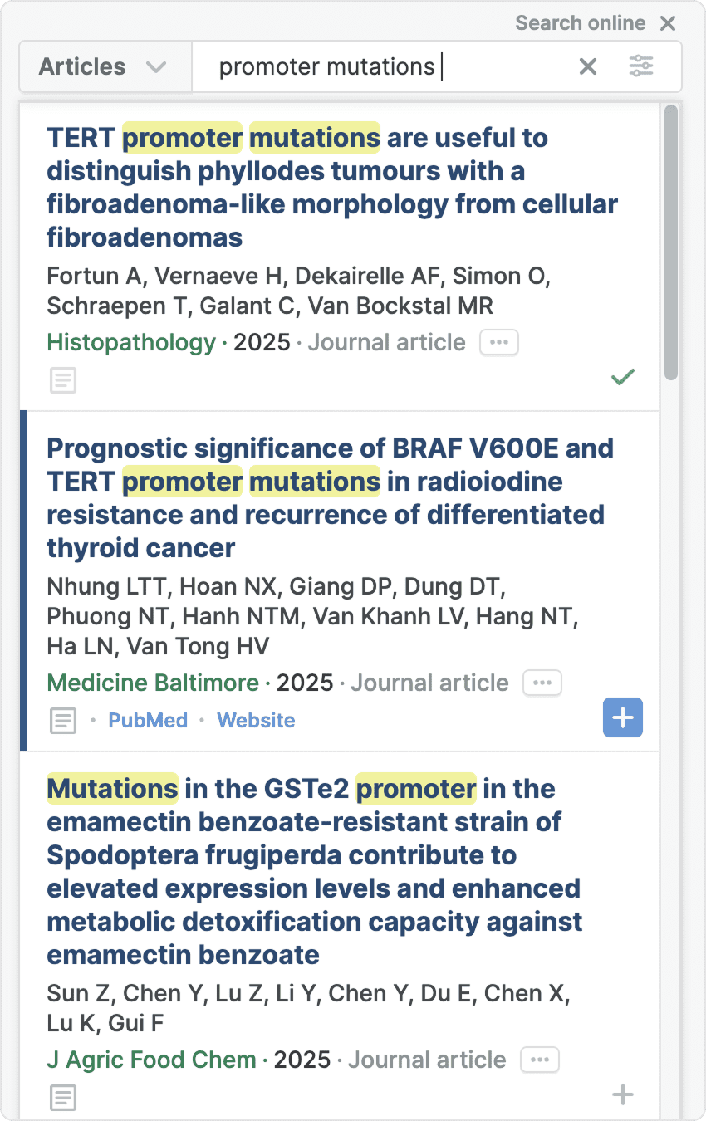Clear the promoter mutations search text

coord(588,66)
